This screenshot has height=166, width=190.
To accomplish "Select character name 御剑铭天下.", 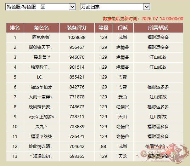I will [40, 47].
